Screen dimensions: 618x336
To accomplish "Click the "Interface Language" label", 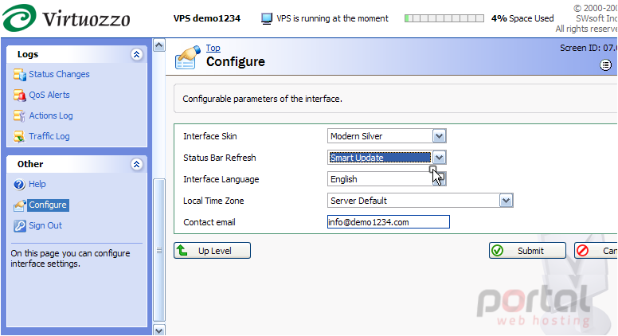I will click(x=221, y=179).
